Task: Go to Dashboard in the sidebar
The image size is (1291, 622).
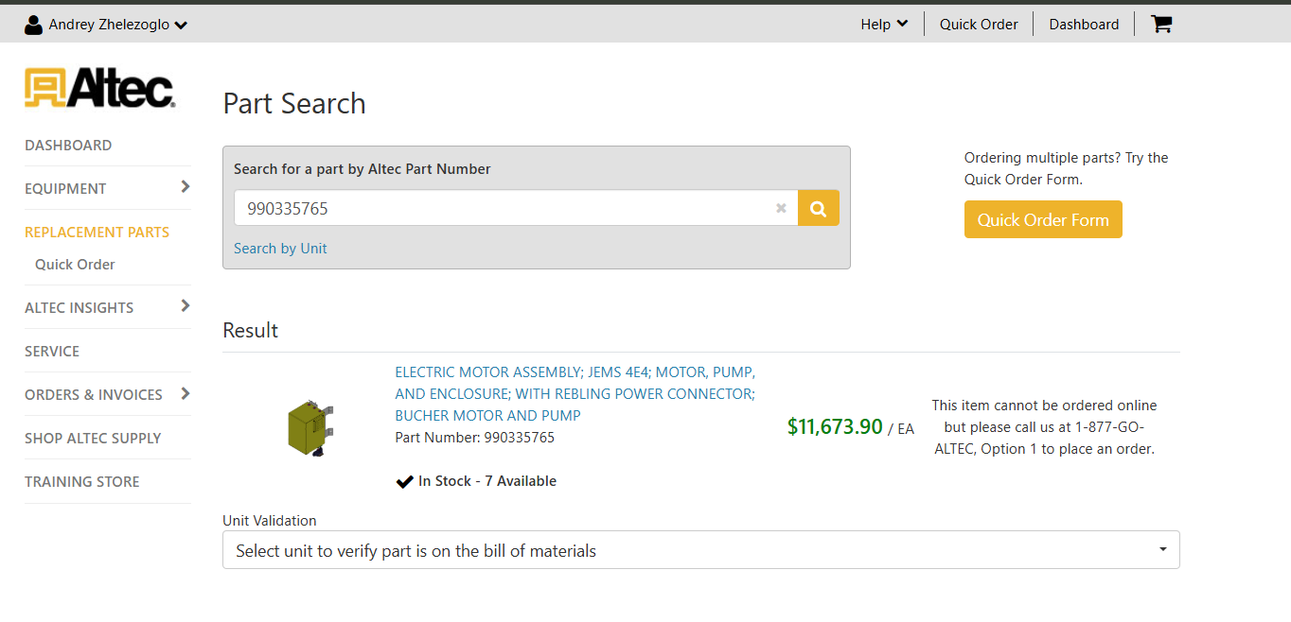Action: pos(68,146)
